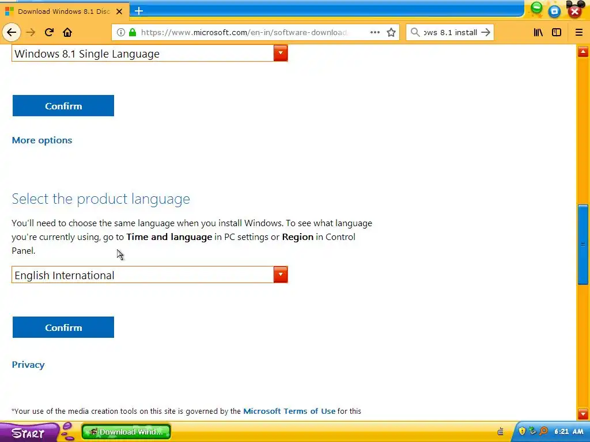
Task: Show site information via the info icon
Action: [121, 32]
